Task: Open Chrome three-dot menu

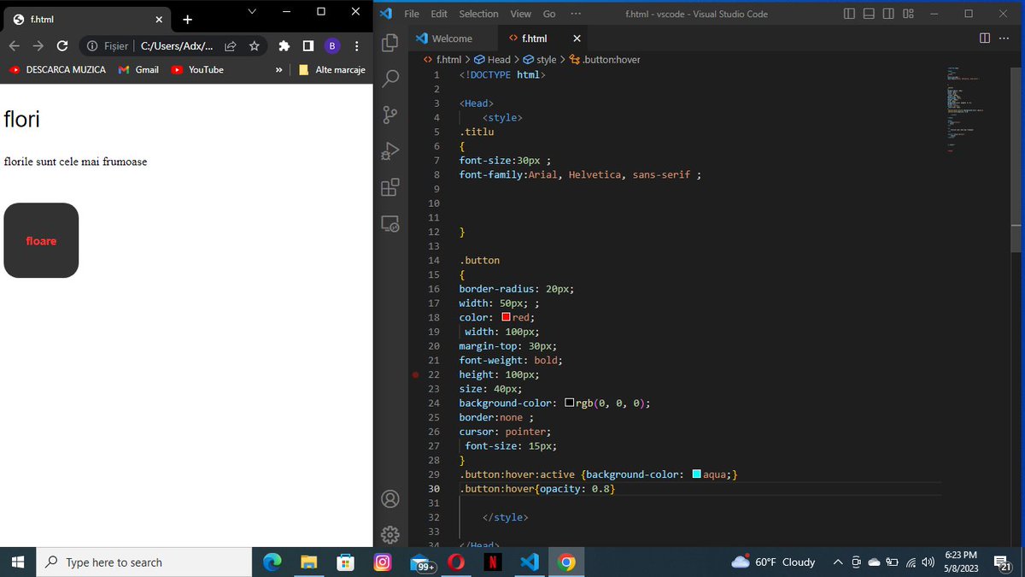Action: (356, 46)
